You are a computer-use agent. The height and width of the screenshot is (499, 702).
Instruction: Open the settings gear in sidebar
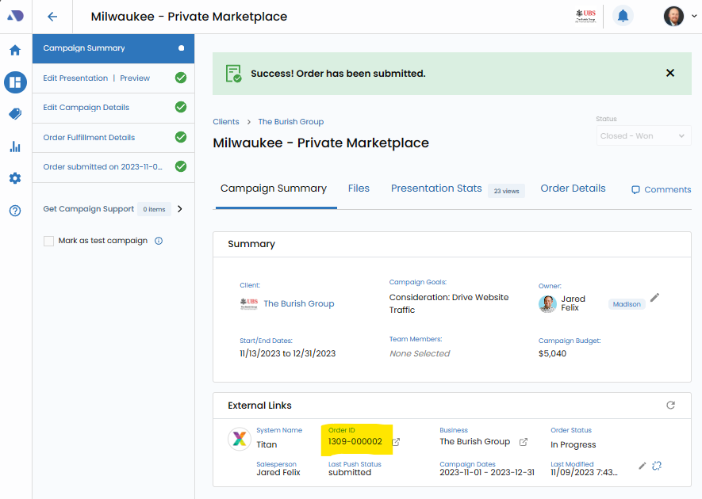[15, 178]
